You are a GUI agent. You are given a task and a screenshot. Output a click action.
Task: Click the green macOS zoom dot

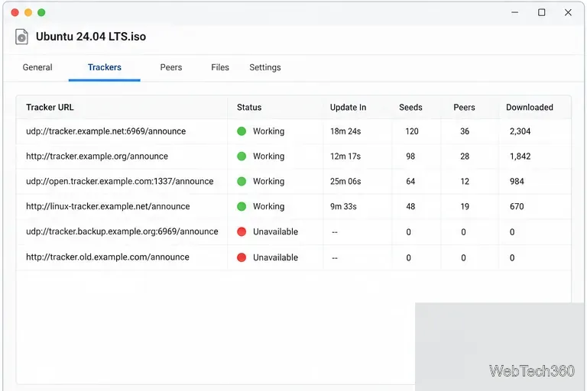(x=41, y=12)
